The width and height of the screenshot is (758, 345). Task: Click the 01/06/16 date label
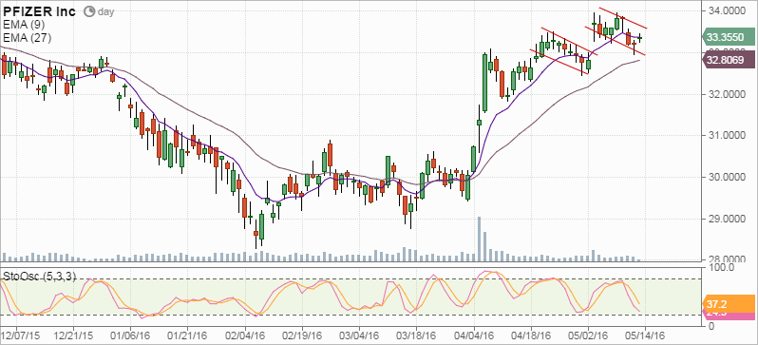pos(130,335)
